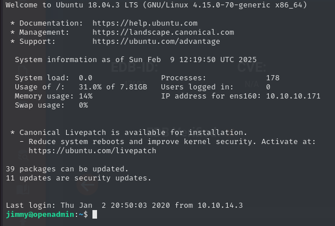Click the '11 updates are security updates' line
Image resolution: width=335 pixels, height=226 pixels.
click(78, 178)
